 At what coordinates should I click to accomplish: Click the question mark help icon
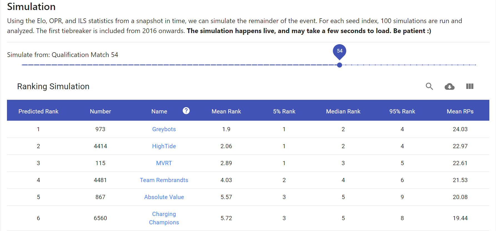coord(186,111)
